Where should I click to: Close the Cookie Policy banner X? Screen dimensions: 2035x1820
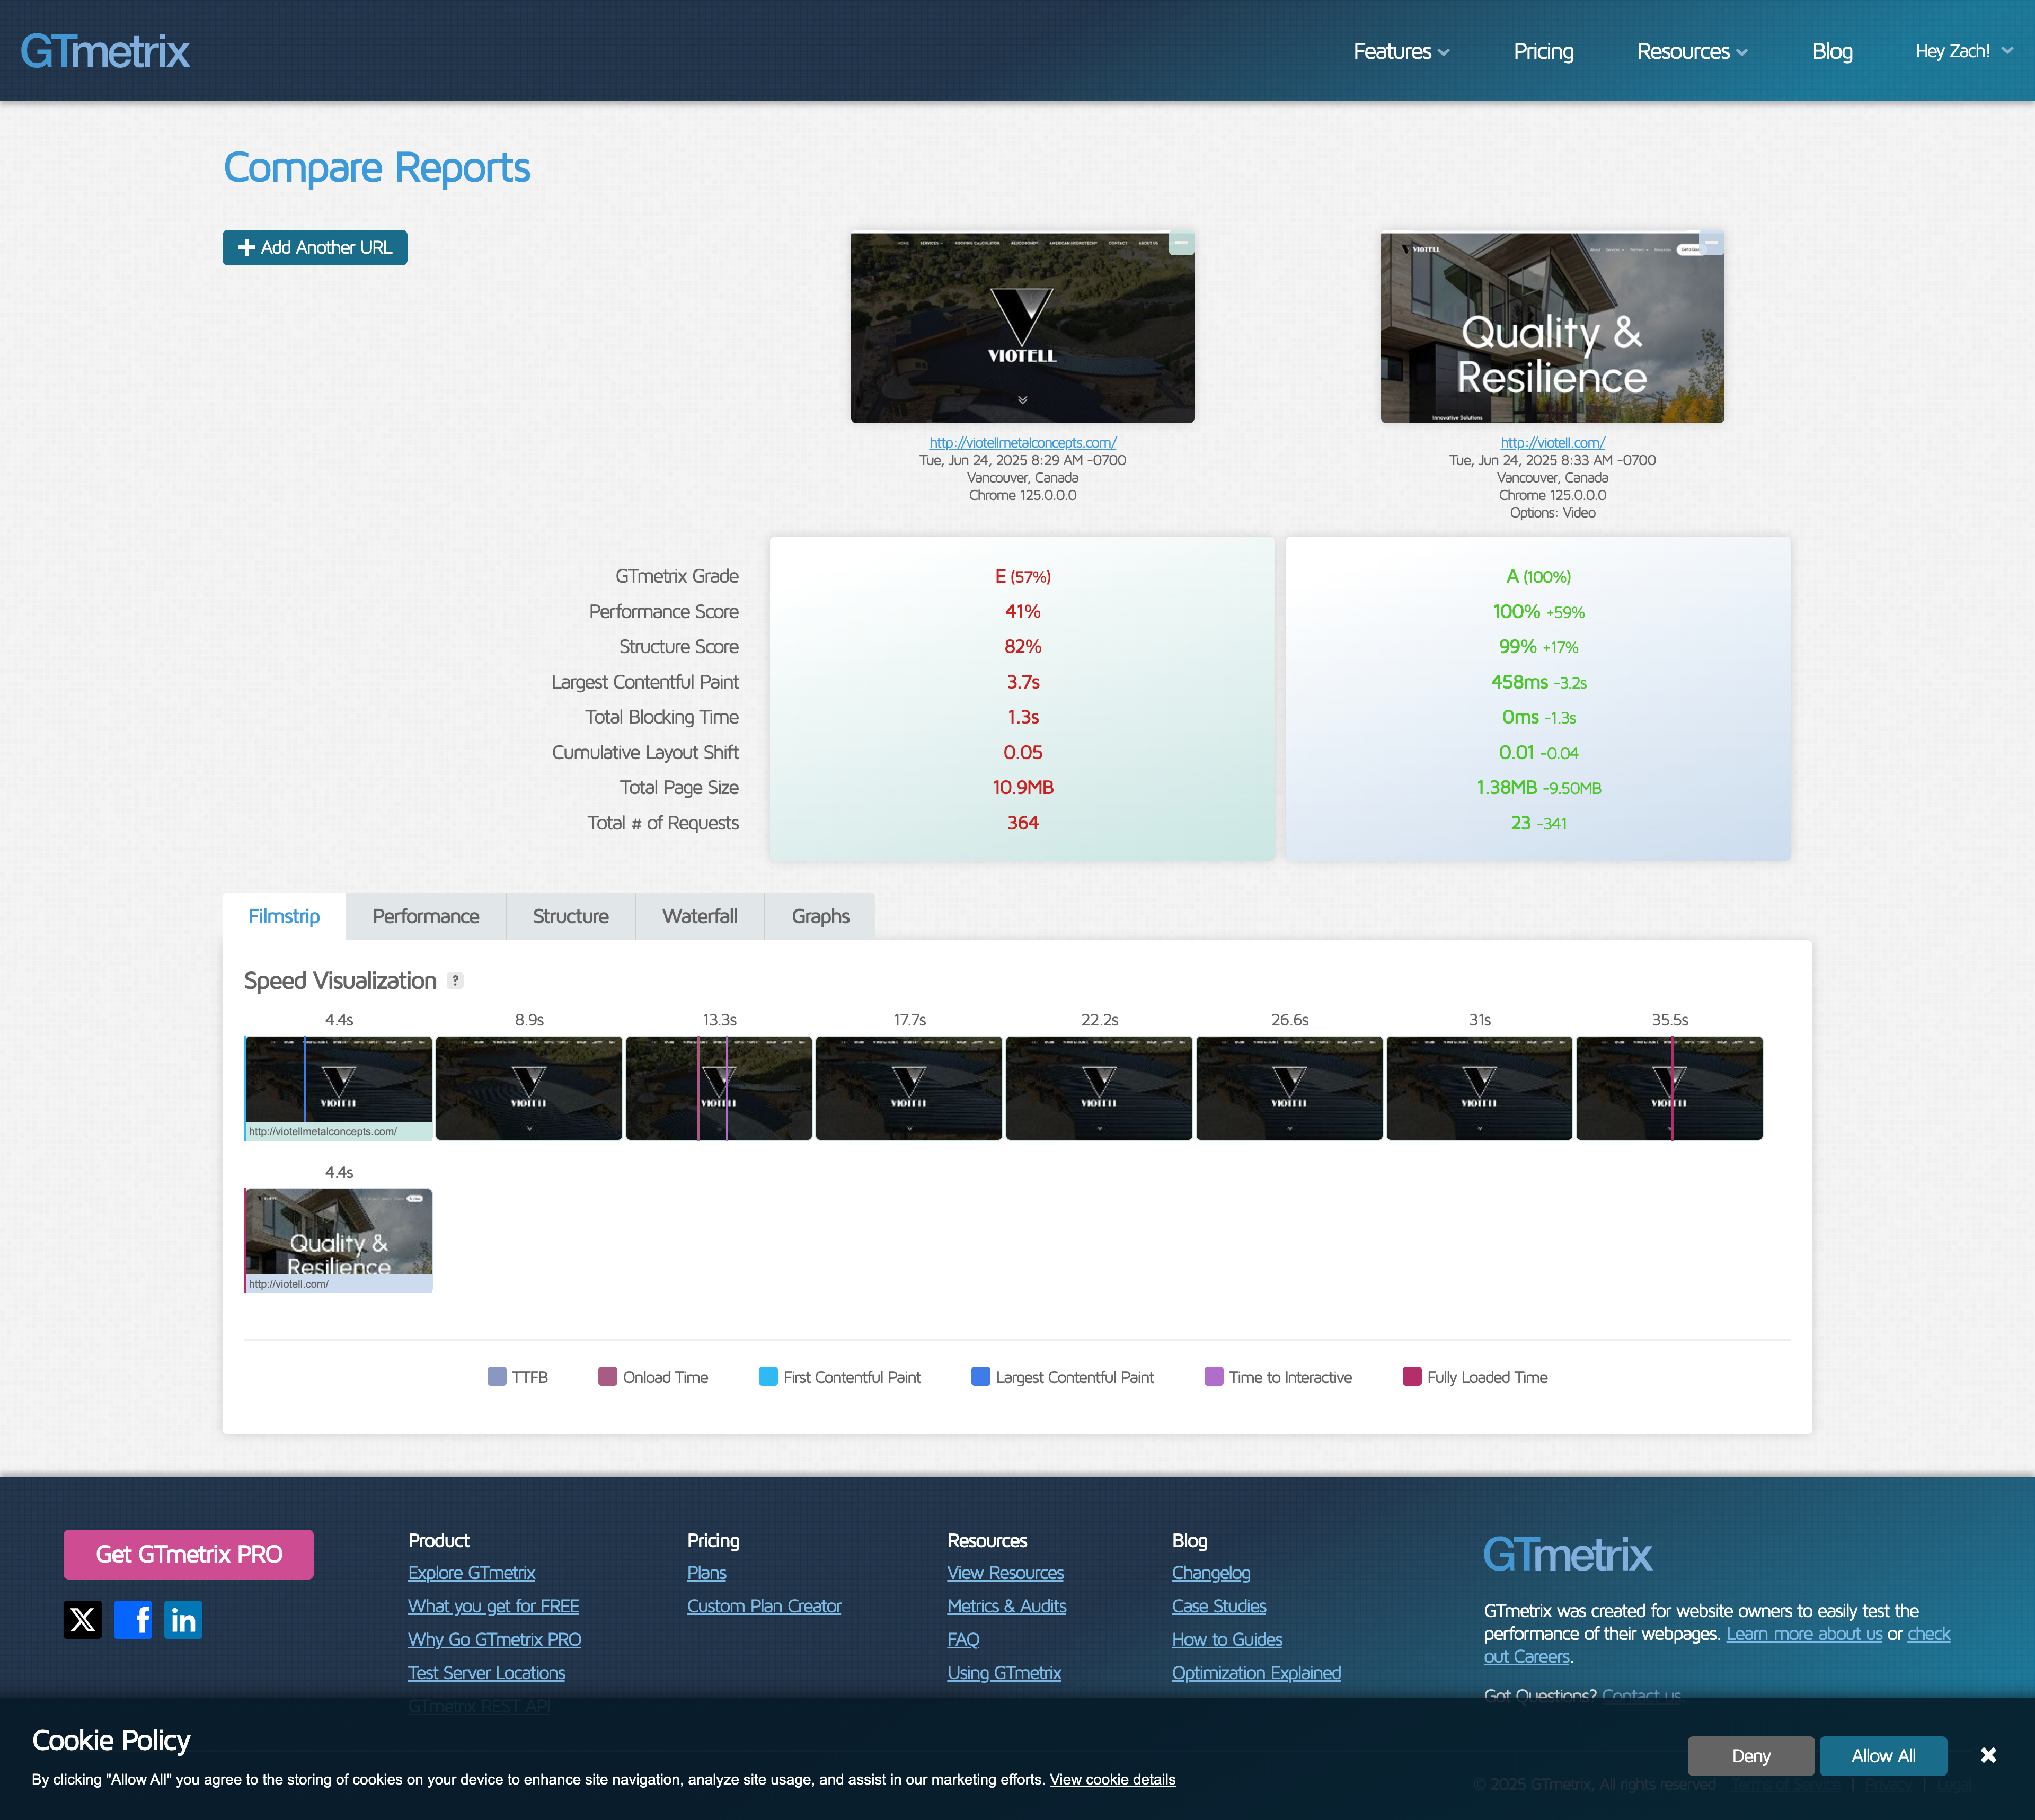(x=1988, y=1755)
